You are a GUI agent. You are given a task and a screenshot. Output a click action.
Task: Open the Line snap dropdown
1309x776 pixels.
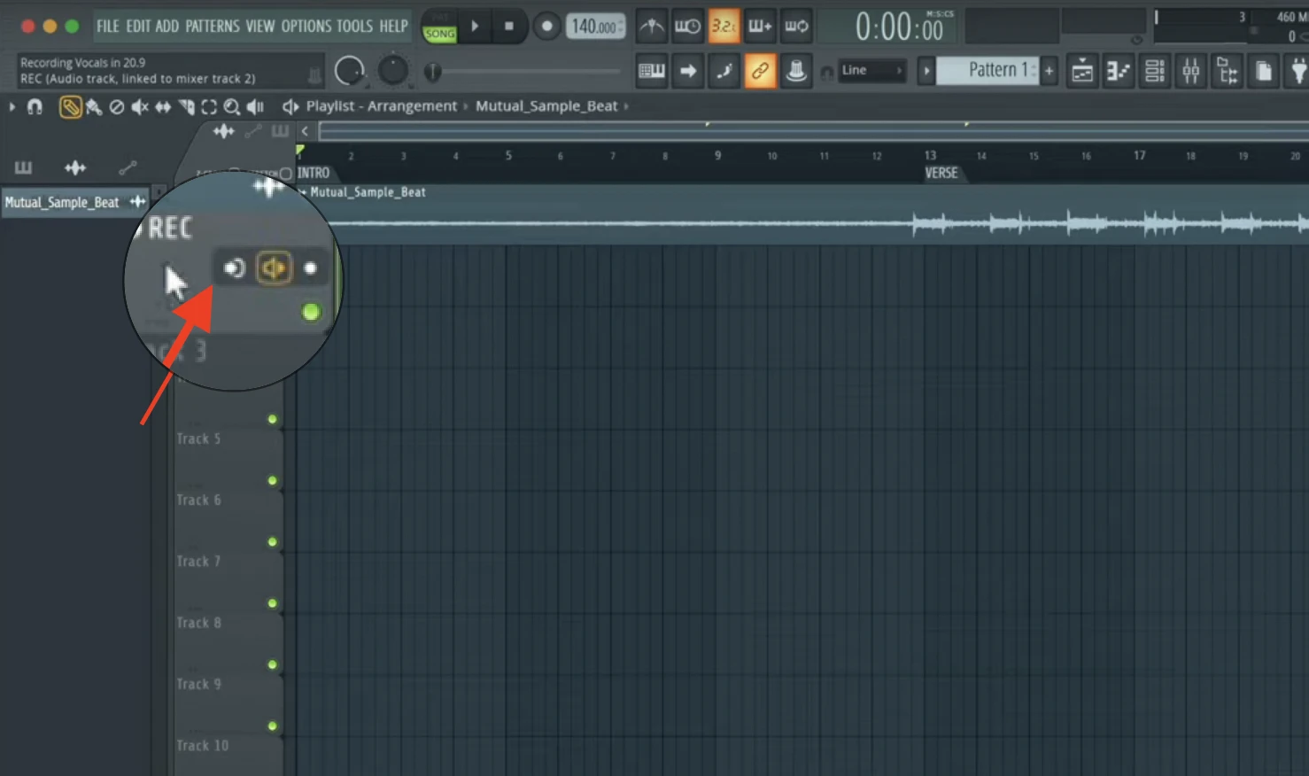pyautogui.click(x=871, y=70)
